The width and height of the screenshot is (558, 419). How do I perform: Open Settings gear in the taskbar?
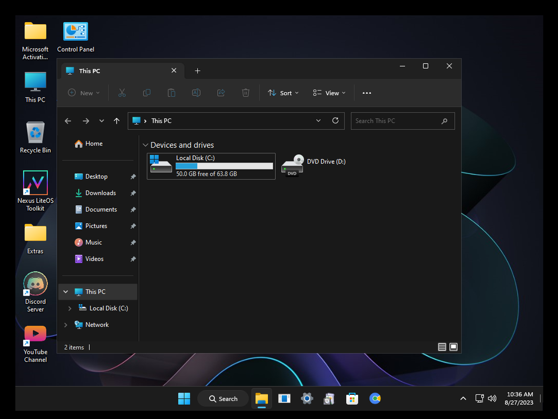[x=307, y=399]
